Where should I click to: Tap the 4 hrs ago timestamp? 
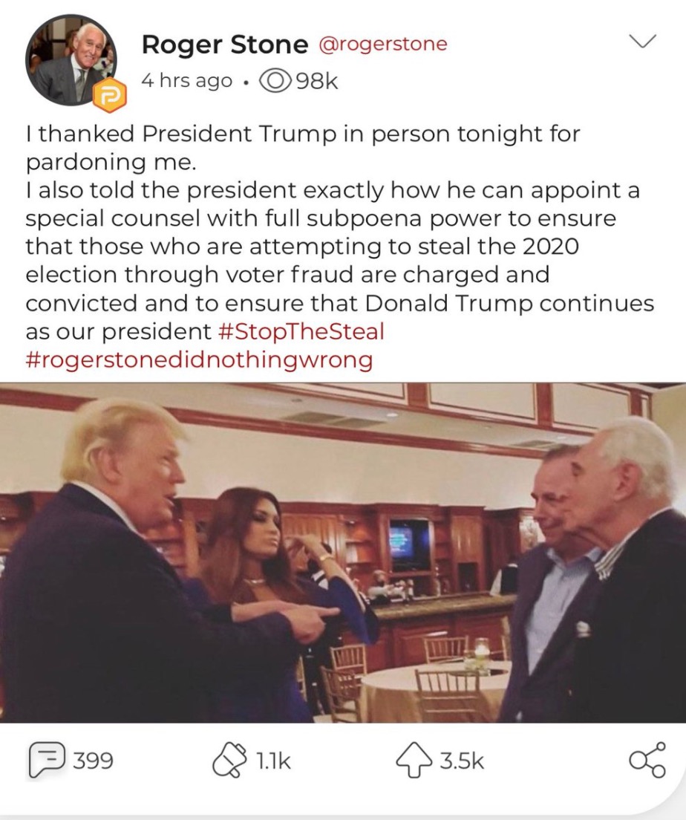[186, 81]
